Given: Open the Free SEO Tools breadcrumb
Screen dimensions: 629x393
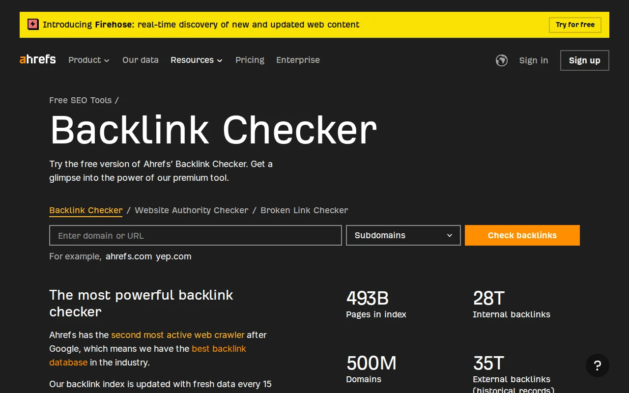Looking at the screenshot, I should click(x=81, y=100).
